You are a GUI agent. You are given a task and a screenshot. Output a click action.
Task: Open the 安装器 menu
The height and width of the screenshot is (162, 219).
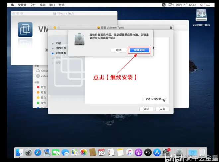22,5
